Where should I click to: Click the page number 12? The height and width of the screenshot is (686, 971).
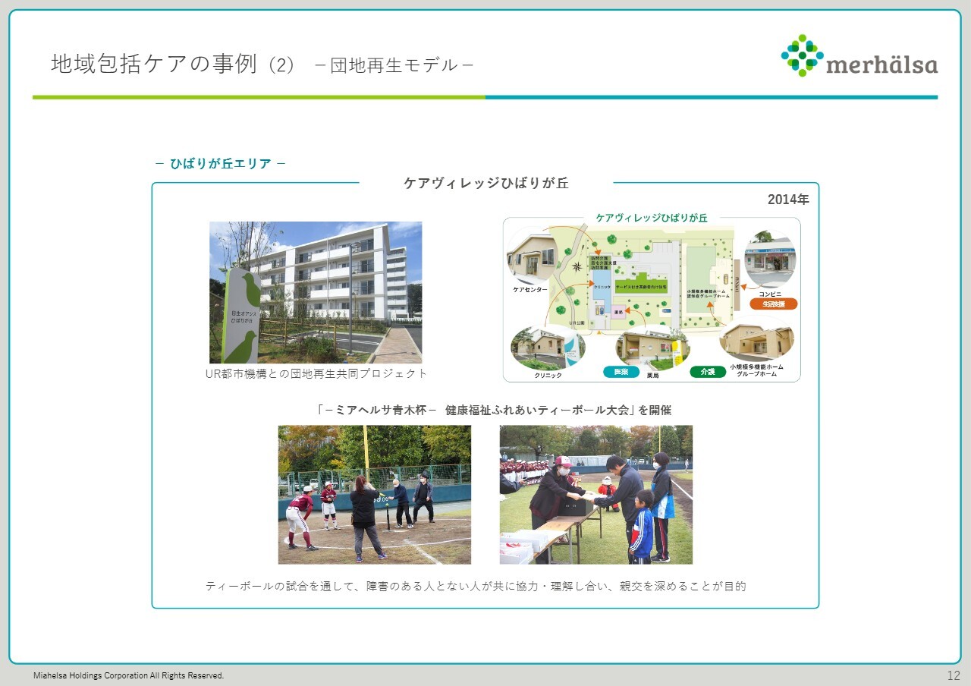tap(954, 675)
